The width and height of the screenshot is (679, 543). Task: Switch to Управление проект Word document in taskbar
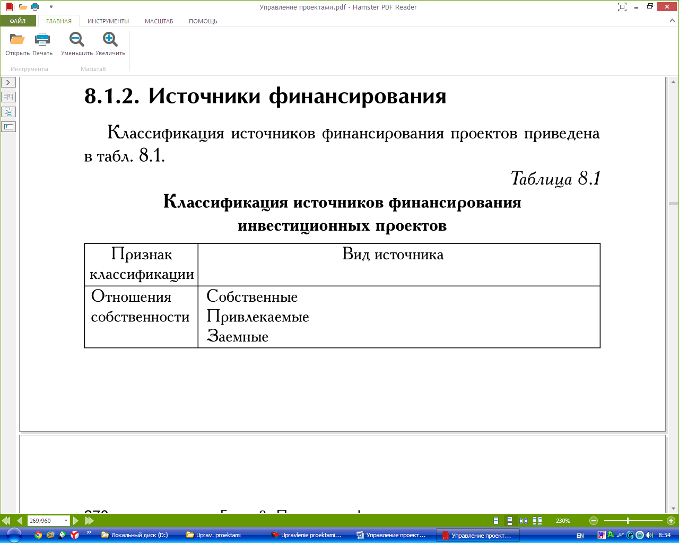click(x=393, y=535)
